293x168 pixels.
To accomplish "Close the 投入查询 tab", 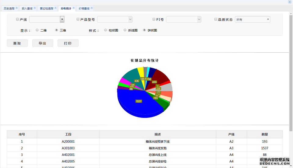I will 34,8.
